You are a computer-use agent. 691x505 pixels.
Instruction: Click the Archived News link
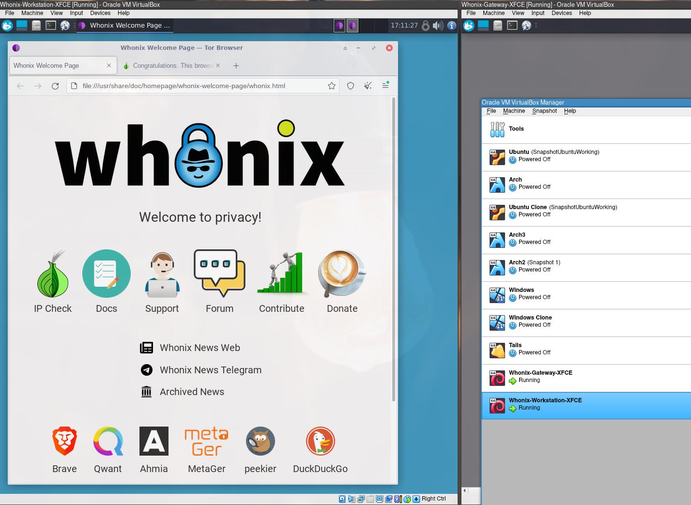pyautogui.click(x=192, y=392)
